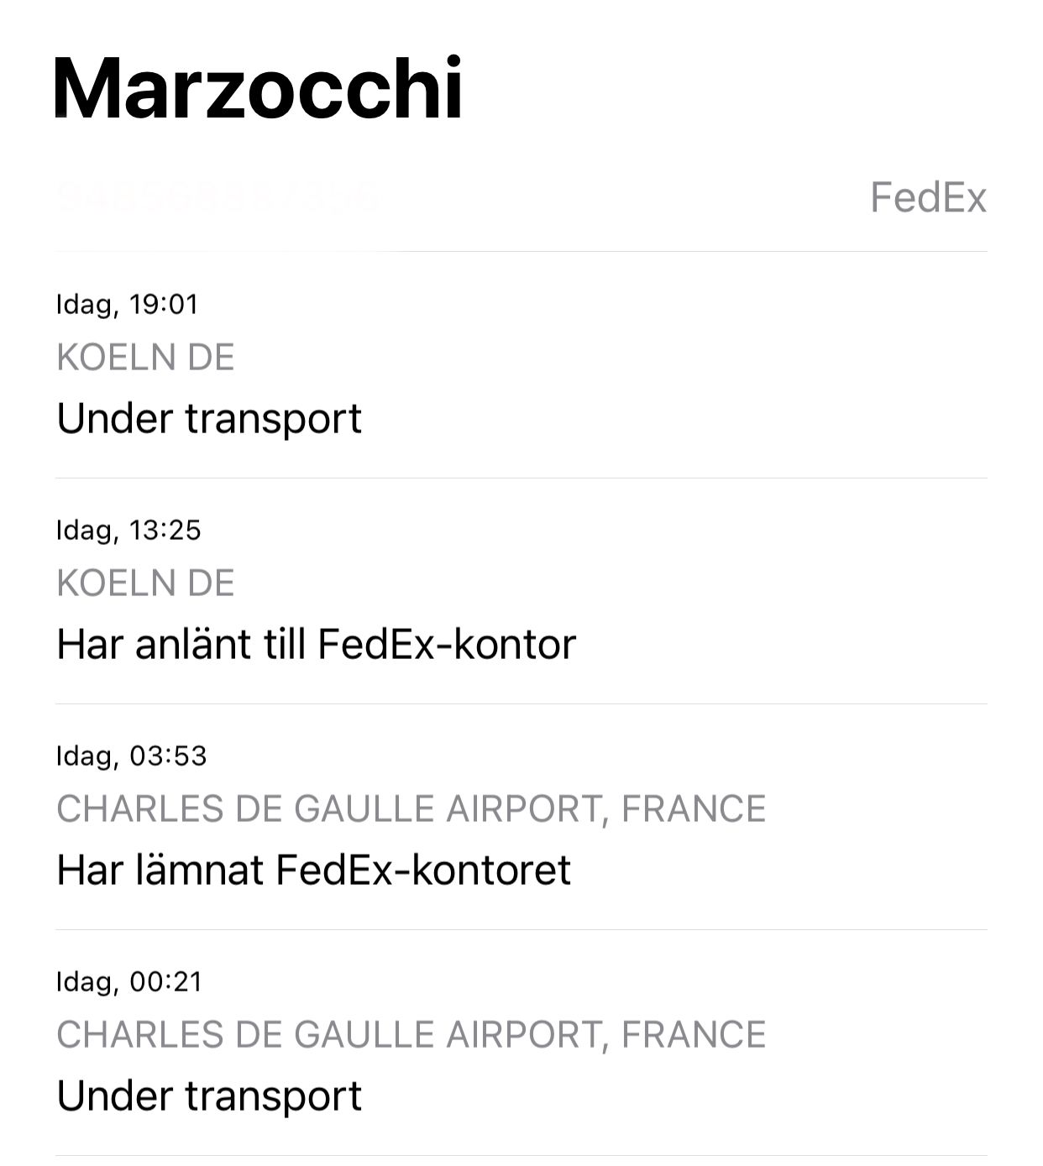The width and height of the screenshot is (1043, 1166).
Task: Click the divider below the 19:01 event
Action: [521, 478]
